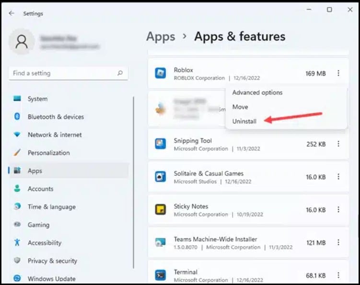Click the Accounts person icon
Viewport: 360px width, 285px height.
[x=17, y=188]
